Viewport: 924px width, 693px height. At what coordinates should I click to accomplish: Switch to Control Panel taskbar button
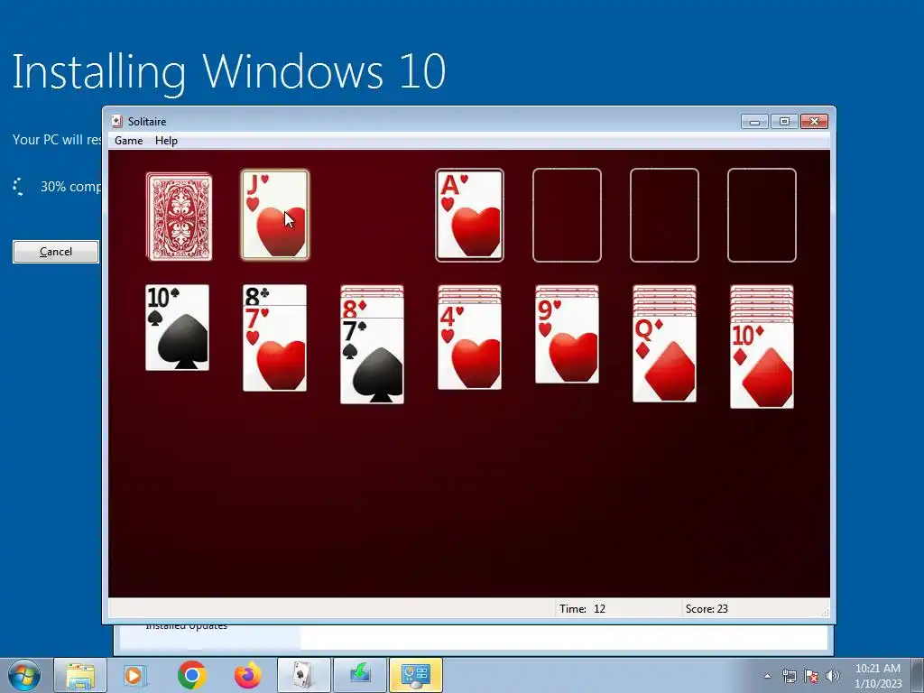point(416,675)
